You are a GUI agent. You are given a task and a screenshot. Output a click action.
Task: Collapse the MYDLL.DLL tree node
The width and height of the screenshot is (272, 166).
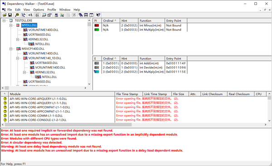pyautogui.click(x=11, y=25)
